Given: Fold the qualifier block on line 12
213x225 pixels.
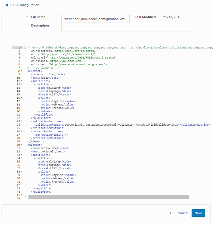Looking at the screenshot, I should (21, 84).
